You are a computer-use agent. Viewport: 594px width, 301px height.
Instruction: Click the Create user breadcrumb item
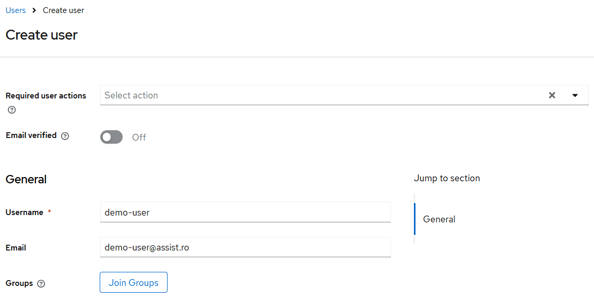(x=63, y=10)
